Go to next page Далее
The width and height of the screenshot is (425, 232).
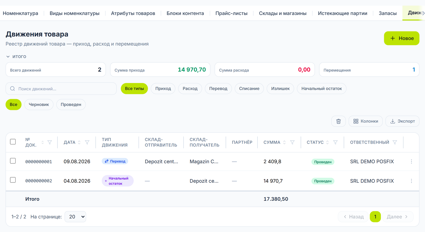pyautogui.click(x=398, y=217)
